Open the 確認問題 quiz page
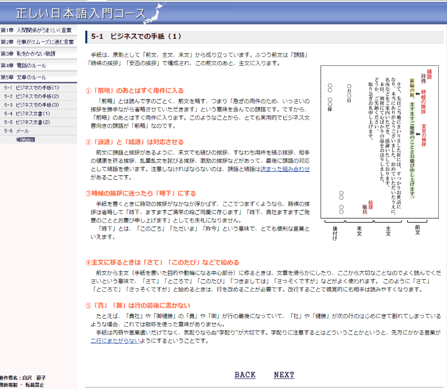The image size is (447, 389). pos(26,140)
